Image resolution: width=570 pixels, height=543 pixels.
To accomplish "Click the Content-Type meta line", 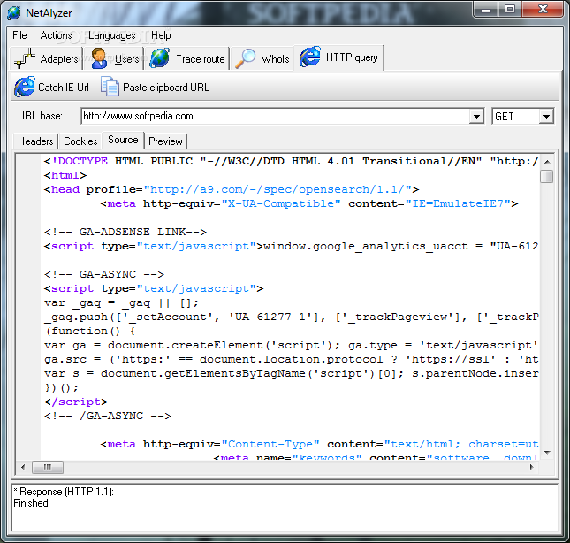I will (x=319, y=445).
